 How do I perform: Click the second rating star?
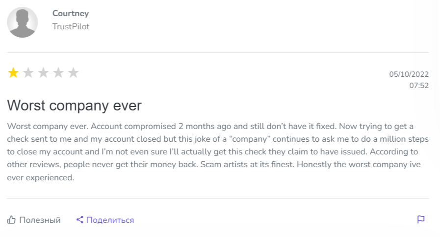pos(28,73)
